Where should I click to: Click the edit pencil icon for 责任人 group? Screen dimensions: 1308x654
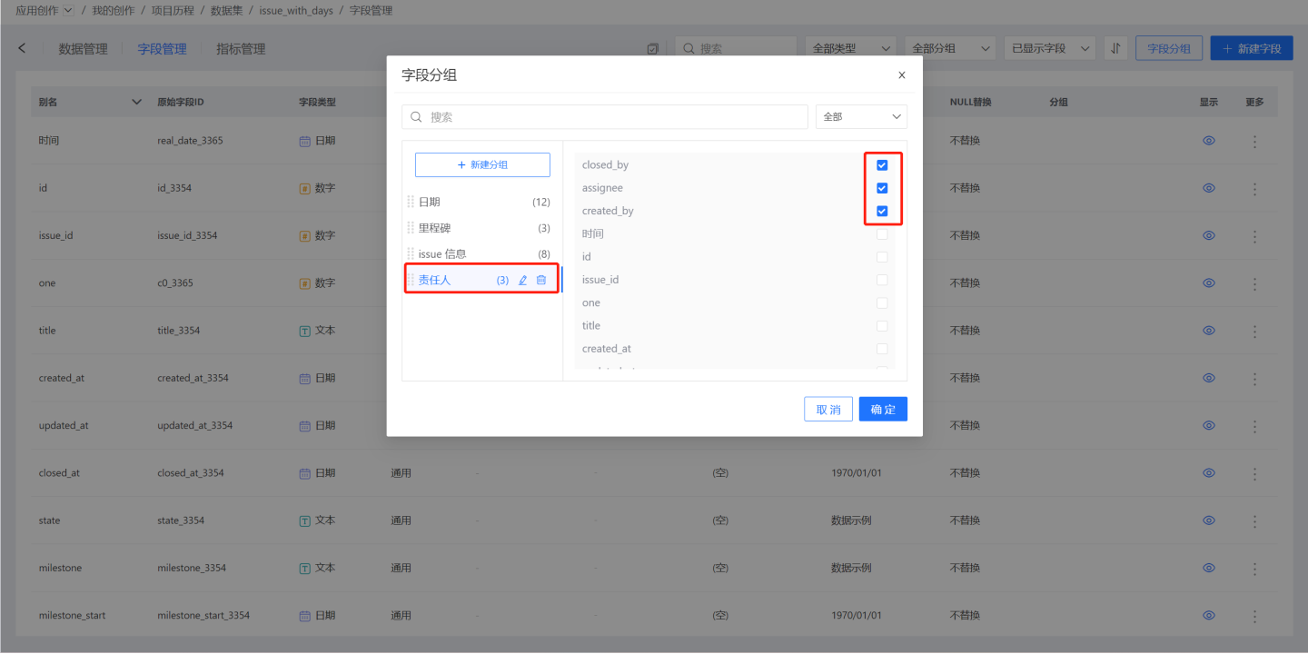coord(522,281)
